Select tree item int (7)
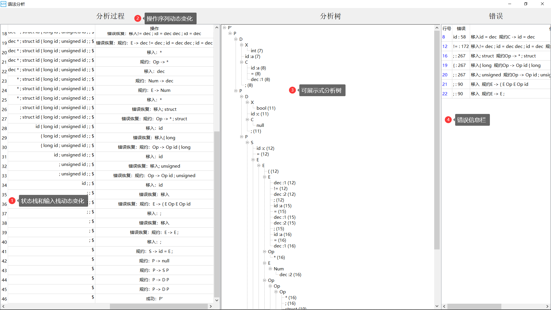Image resolution: width=551 pixels, height=310 pixels. click(x=257, y=51)
